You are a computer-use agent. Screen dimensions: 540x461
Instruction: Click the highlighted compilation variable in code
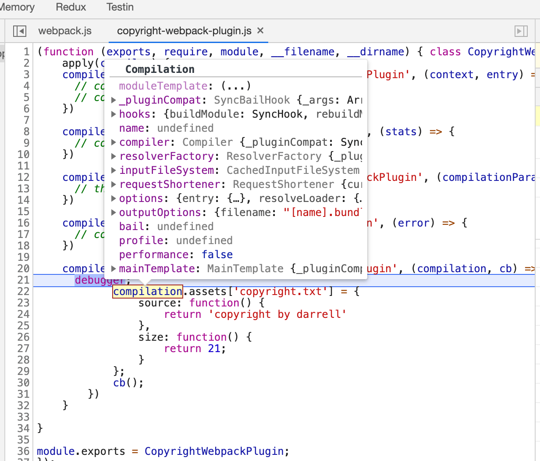point(147,292)
